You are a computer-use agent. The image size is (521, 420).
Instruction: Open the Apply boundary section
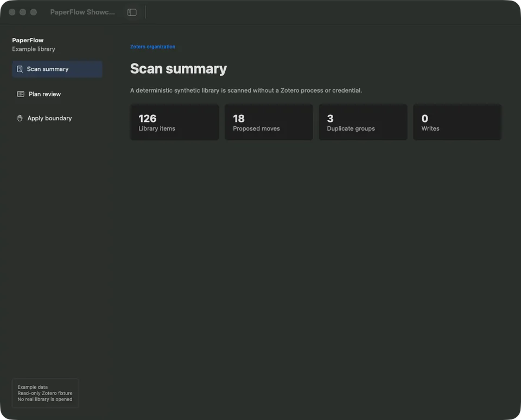pos(57,118)
